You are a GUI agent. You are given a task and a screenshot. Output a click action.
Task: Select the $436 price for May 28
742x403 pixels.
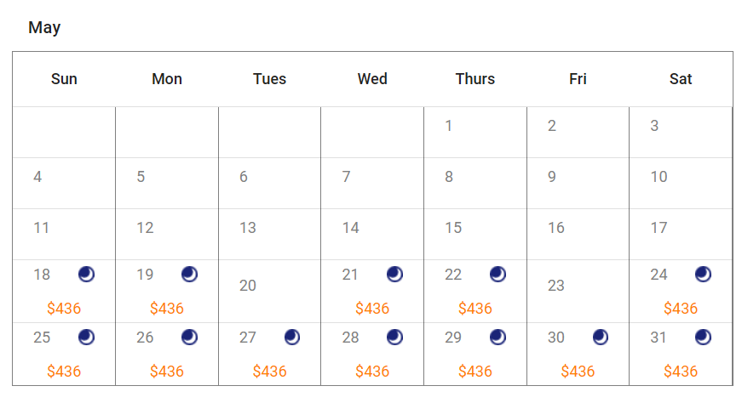pos(372,371)
